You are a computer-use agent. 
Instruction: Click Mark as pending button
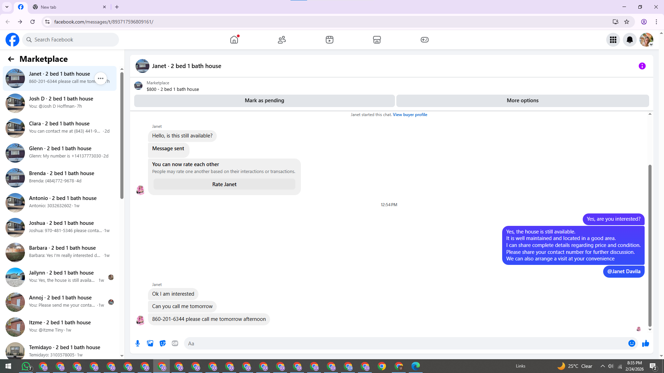tap(264, 101)
